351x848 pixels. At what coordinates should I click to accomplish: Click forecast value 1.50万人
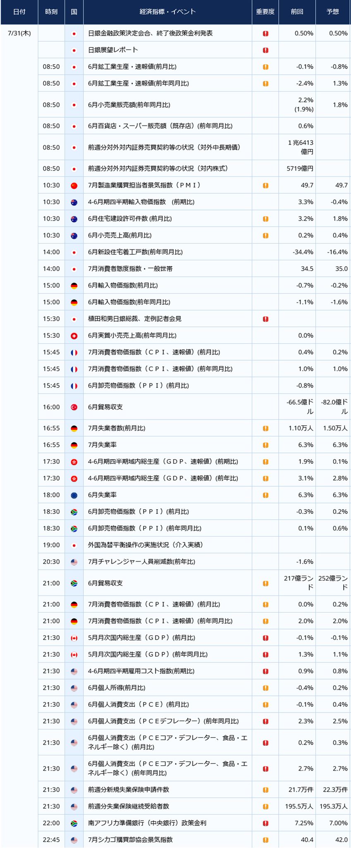pyautogui.click(x=335, y=429)
